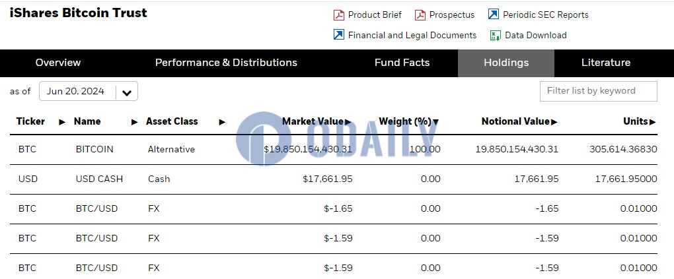Viewport: 674px width, 279px height.
Task: Sort by Weight (%) descending arrow
Action: tap(435, 122)
